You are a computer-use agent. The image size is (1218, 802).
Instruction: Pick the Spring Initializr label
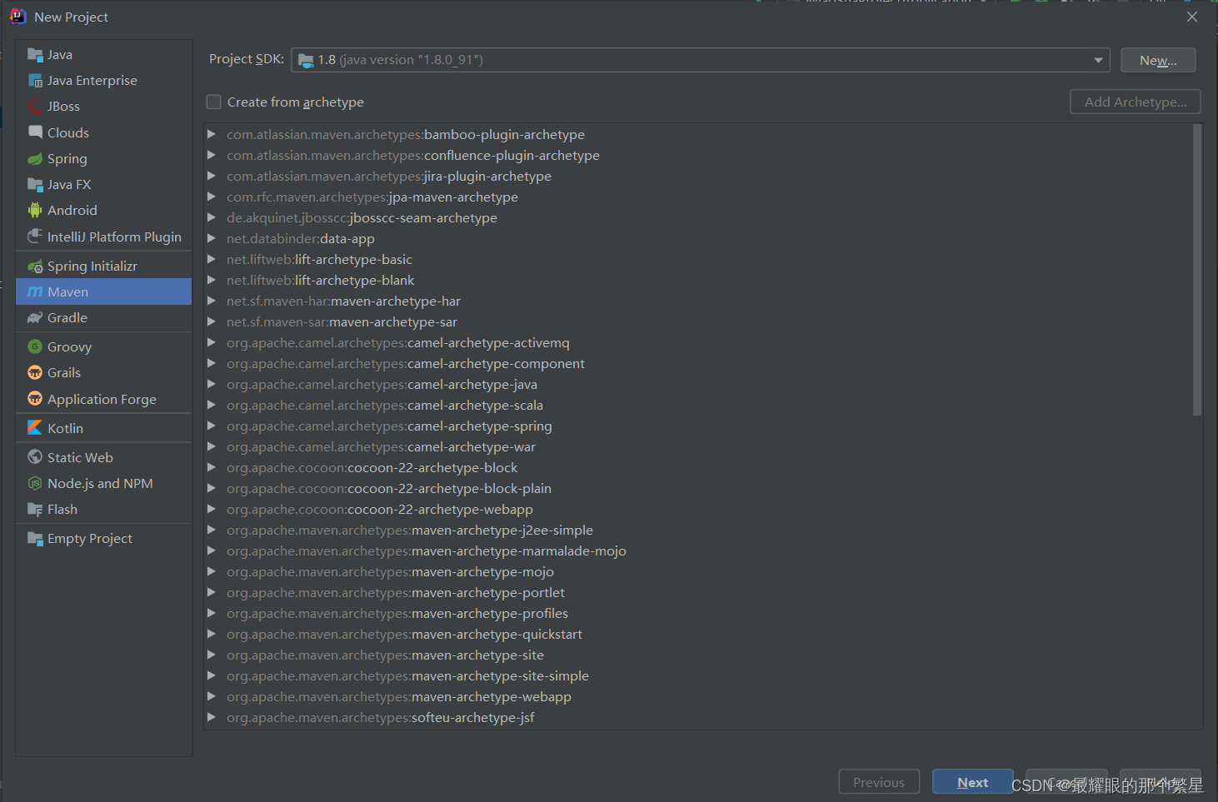(92, 267)
